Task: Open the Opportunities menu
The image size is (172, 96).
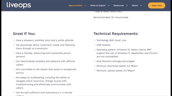Action: (75, 5)
